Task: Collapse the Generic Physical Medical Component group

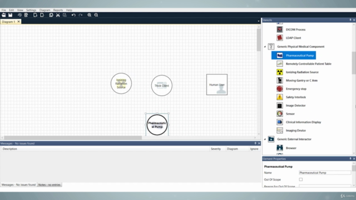Action: coord(265,47)
